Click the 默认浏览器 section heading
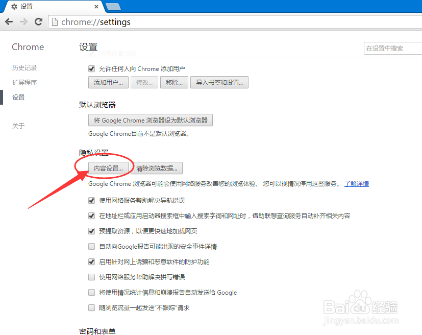Viewport: 422px width, 335px height. 97,105
